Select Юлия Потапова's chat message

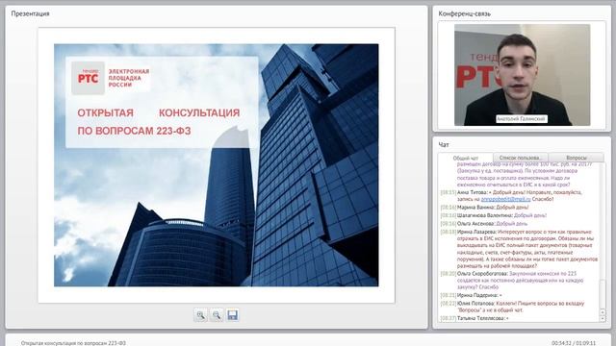512,307
